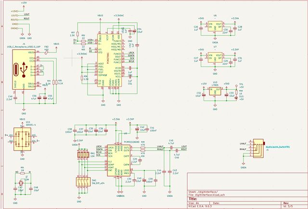Click coupling capacitor C46 4.7uF
Image resolution: width=308 pixels, height=209 pixels.
[177, 151]
